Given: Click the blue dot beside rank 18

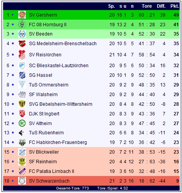Looking at the screenshot, I should 13,181.
